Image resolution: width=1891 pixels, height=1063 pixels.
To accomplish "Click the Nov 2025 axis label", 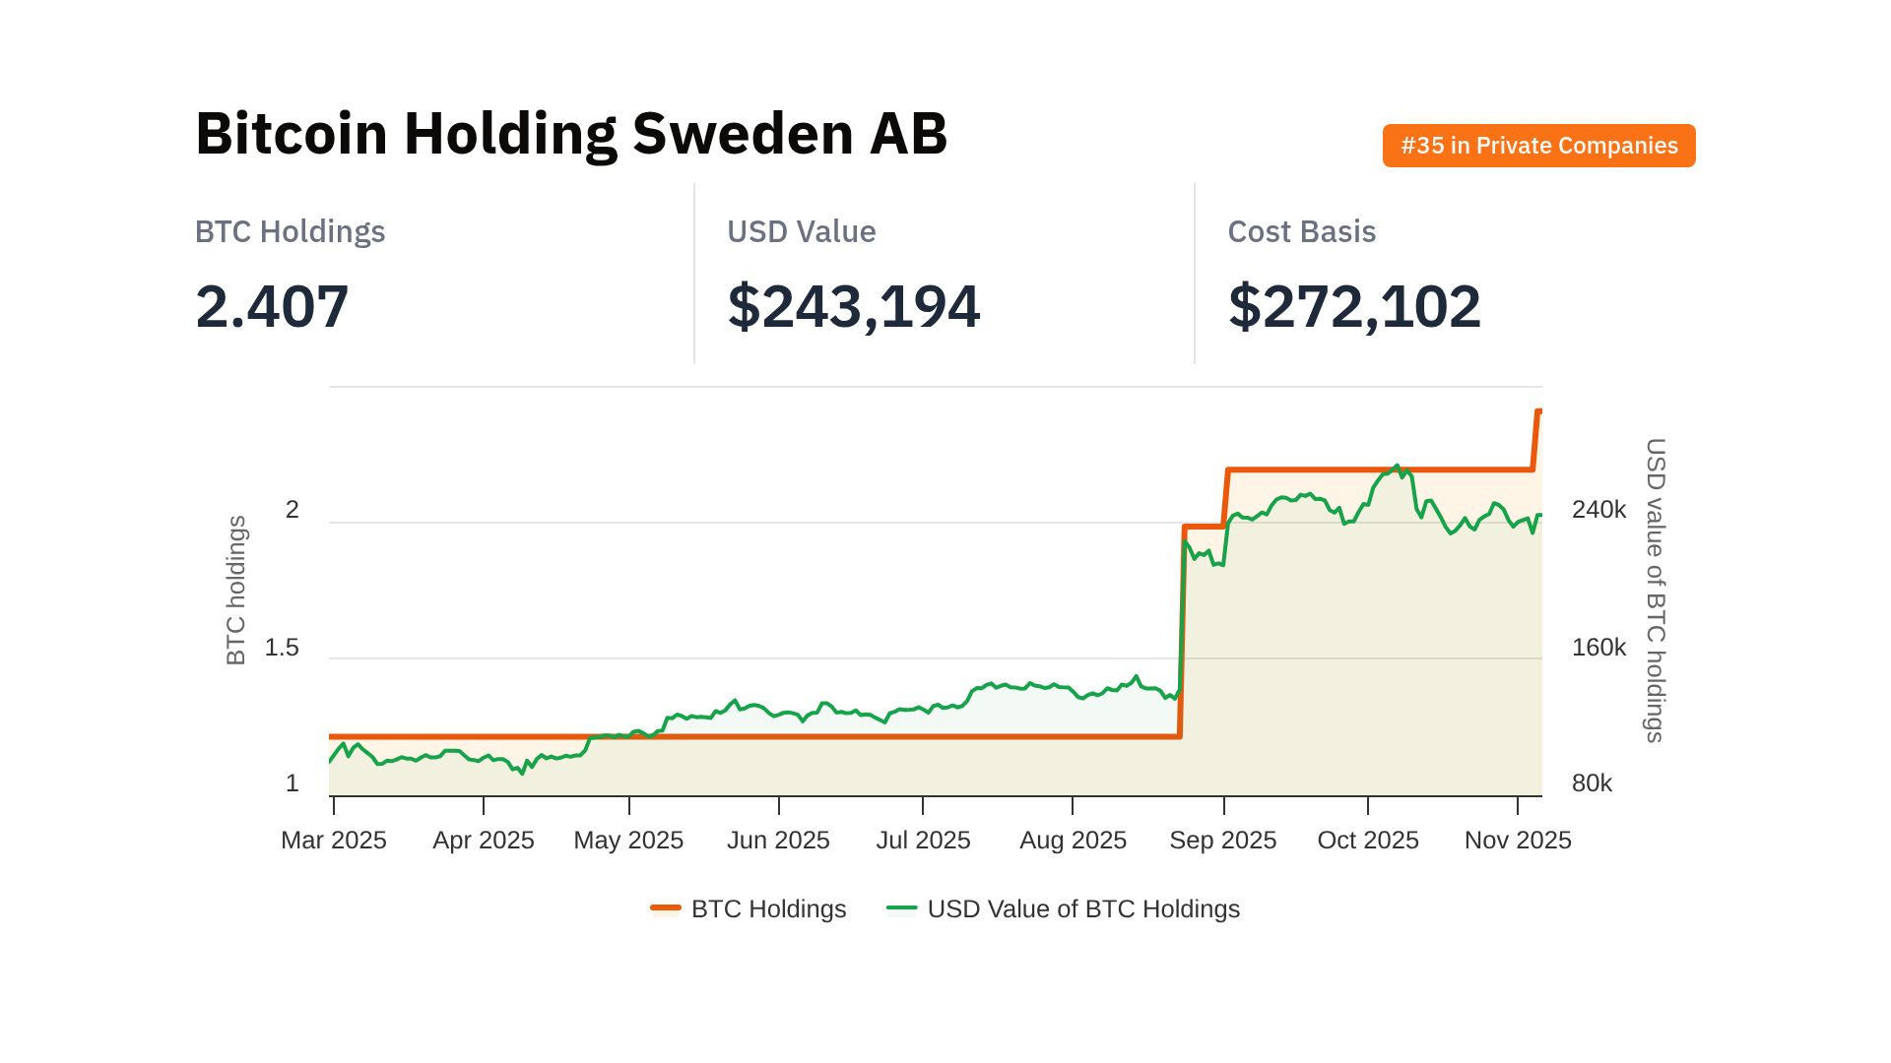I will [1518, 840].
